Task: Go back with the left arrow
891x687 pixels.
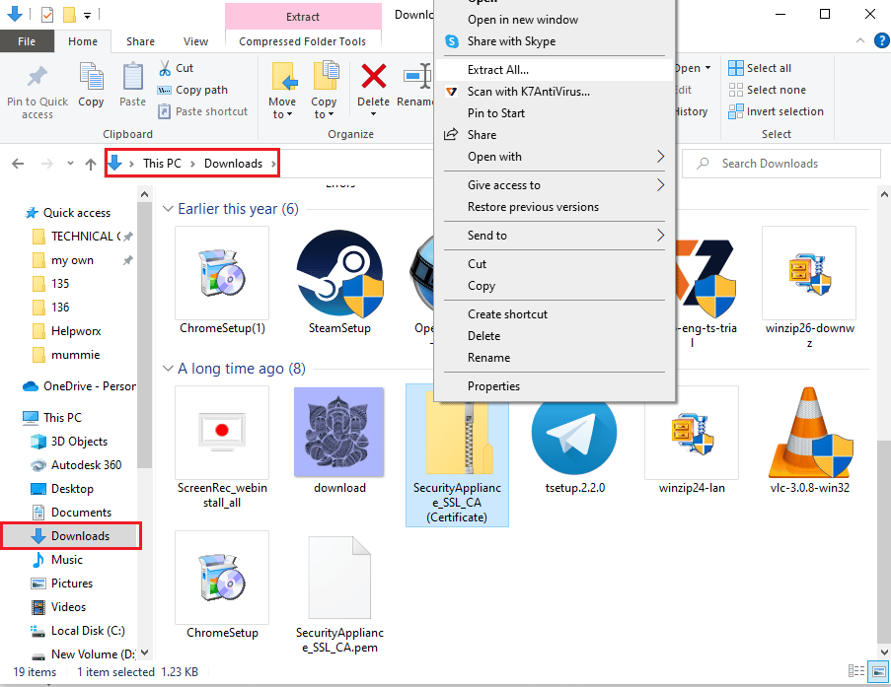Action: pos(18,164)
